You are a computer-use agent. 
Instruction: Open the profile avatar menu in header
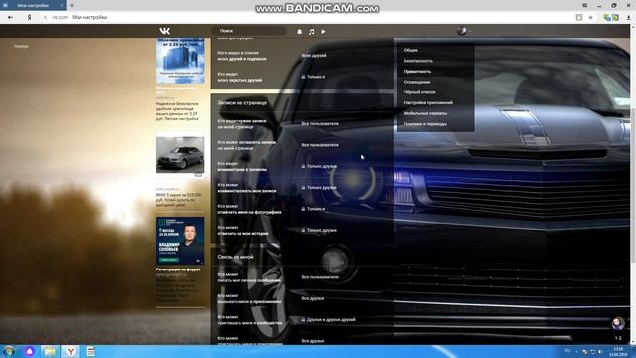click(461, 31)
